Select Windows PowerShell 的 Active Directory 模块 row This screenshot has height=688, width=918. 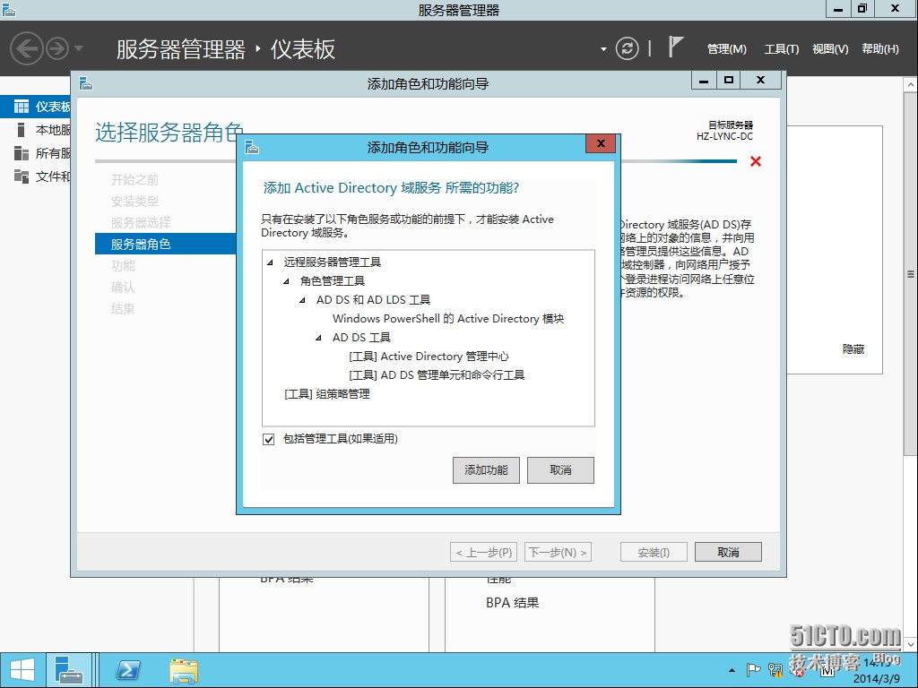click(448, 319)
